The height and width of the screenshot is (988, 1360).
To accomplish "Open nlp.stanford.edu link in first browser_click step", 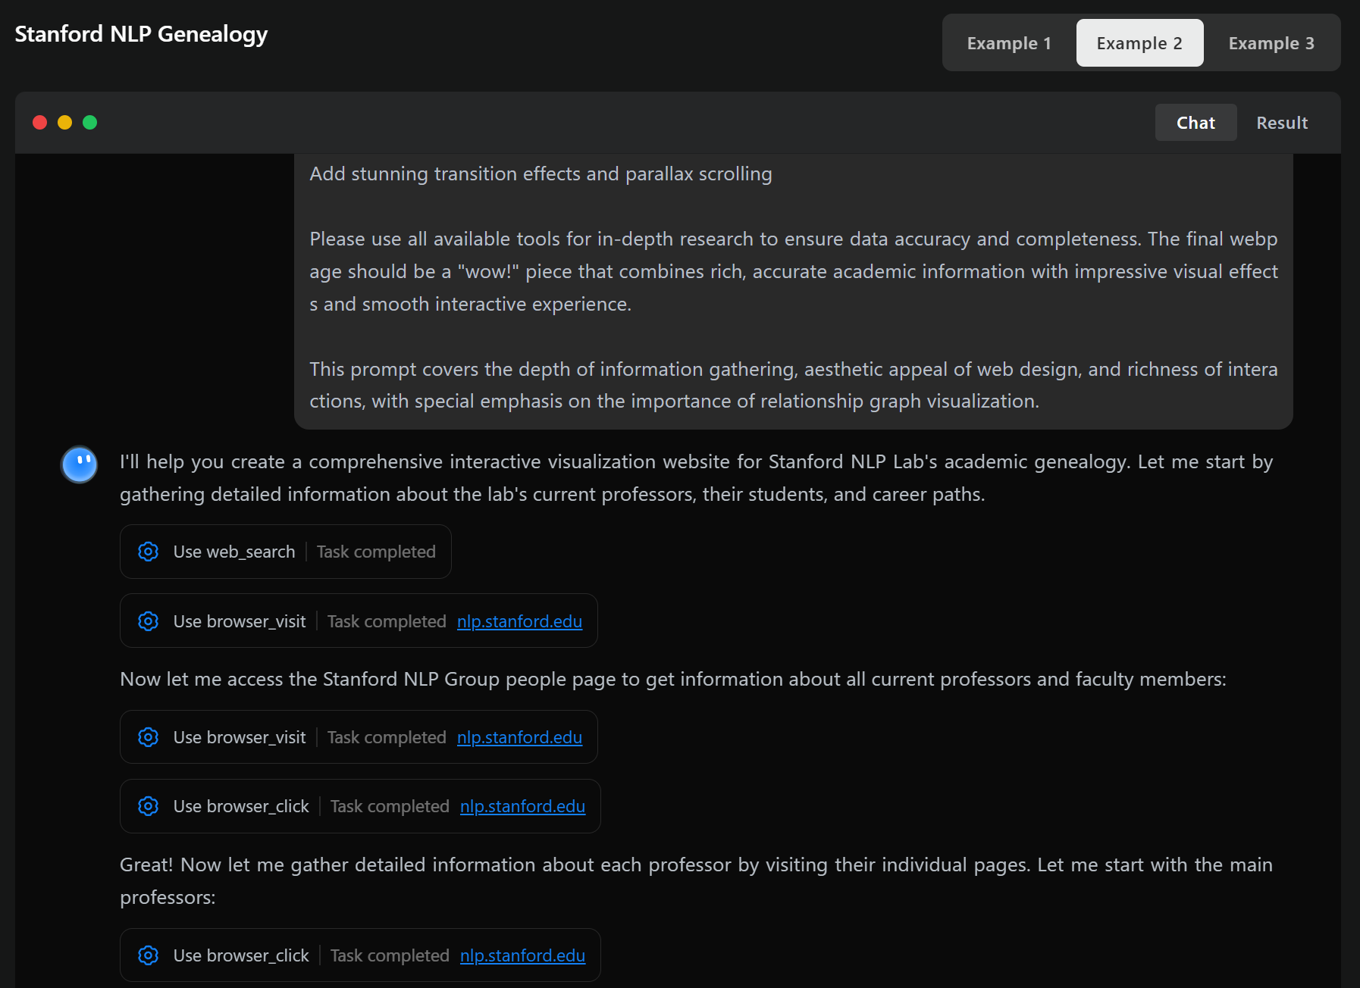I will [522, 806].
